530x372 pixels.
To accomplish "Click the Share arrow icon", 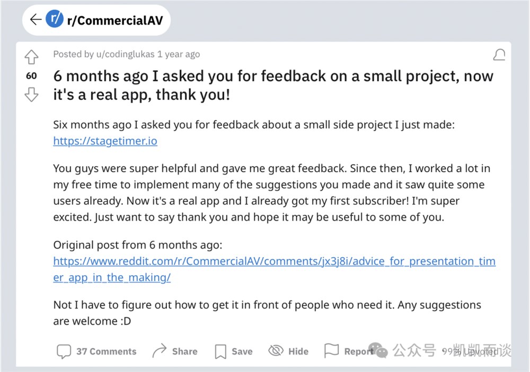I will coord(159,351).
